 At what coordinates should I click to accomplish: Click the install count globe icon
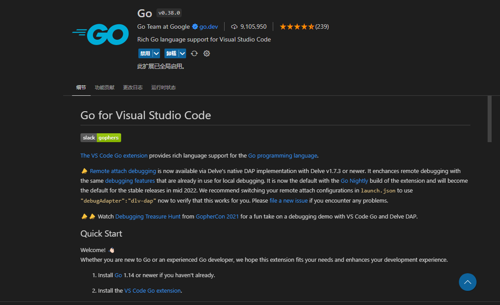234,26
